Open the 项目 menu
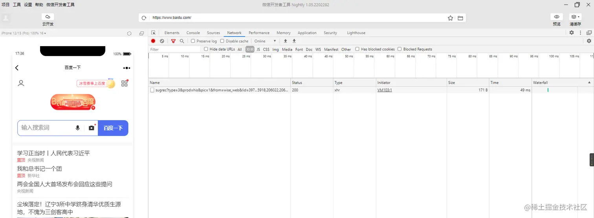The width and height of the screenshot is (594, 218). coord(6,5)
